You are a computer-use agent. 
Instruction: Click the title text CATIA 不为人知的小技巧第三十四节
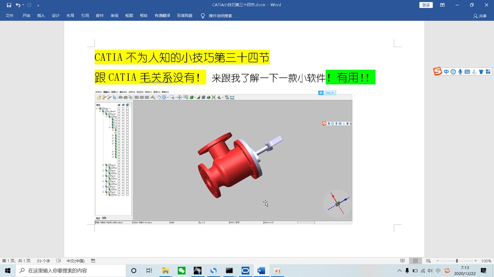[x=182, y=57]
